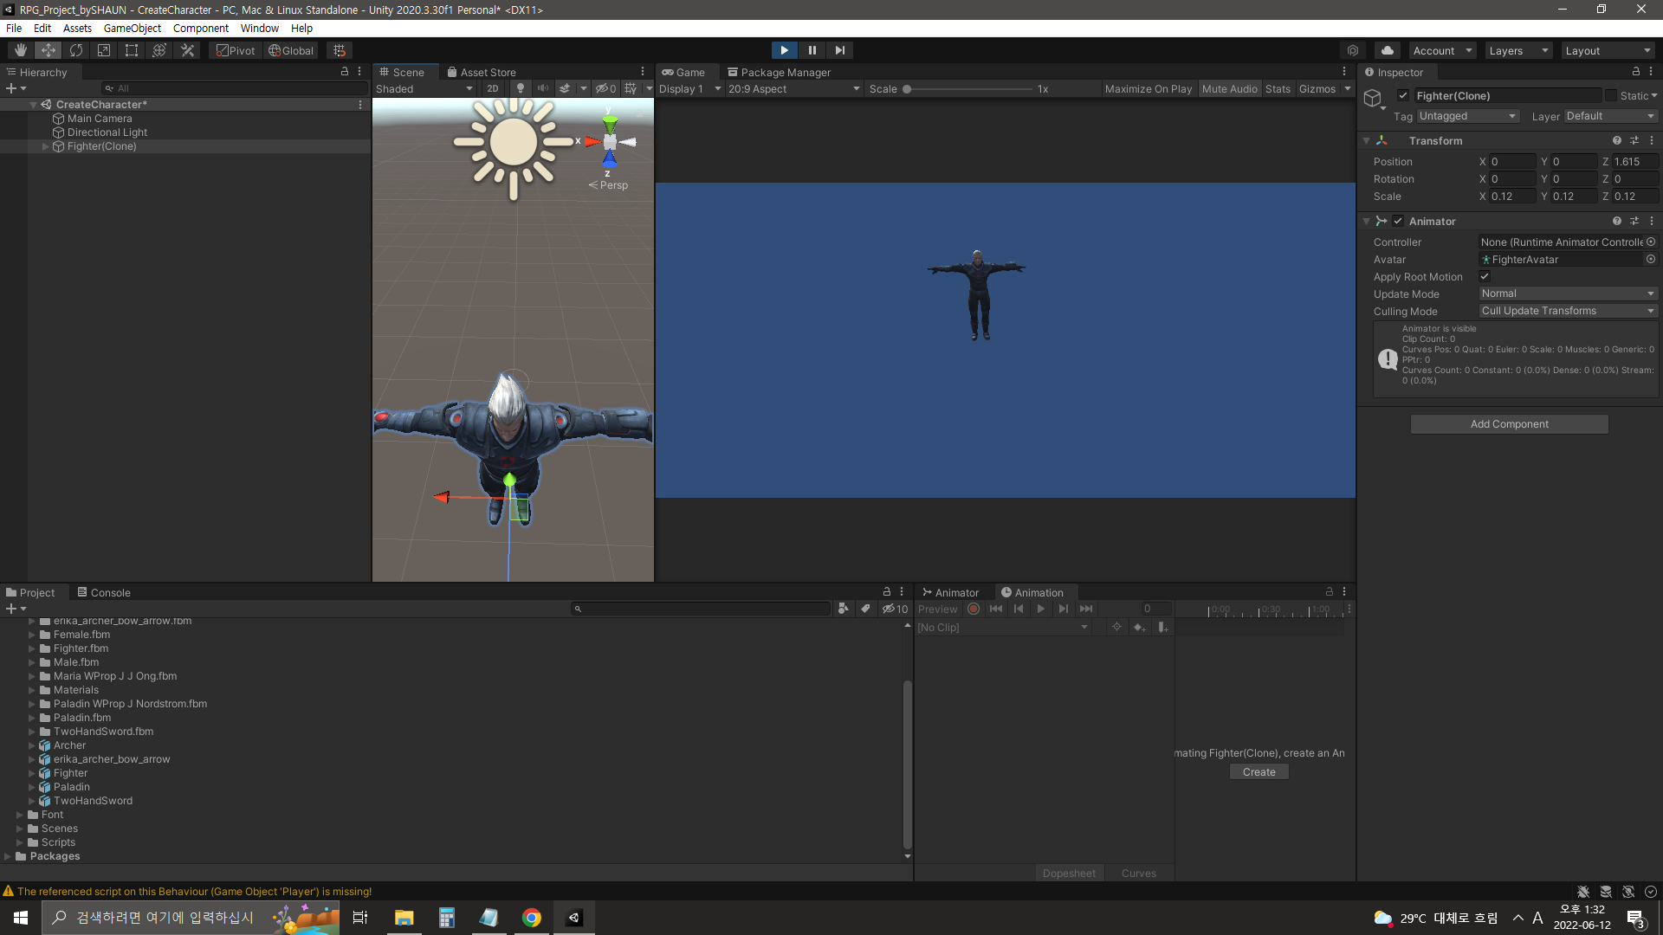The height and width of the screenshot is (935, 1663).
Task: Open custom editor tools icon
Action: click(x=187, y=50)
